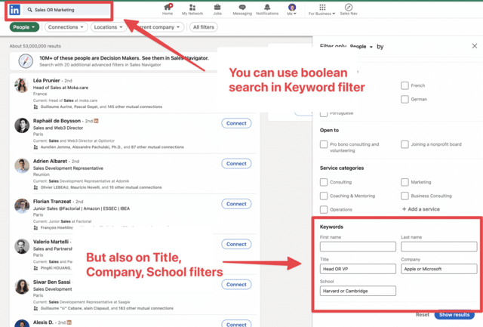The image size is (483, 327).
Task: Open Adrien Albaret's profile name link
Action: coord(51,161)
